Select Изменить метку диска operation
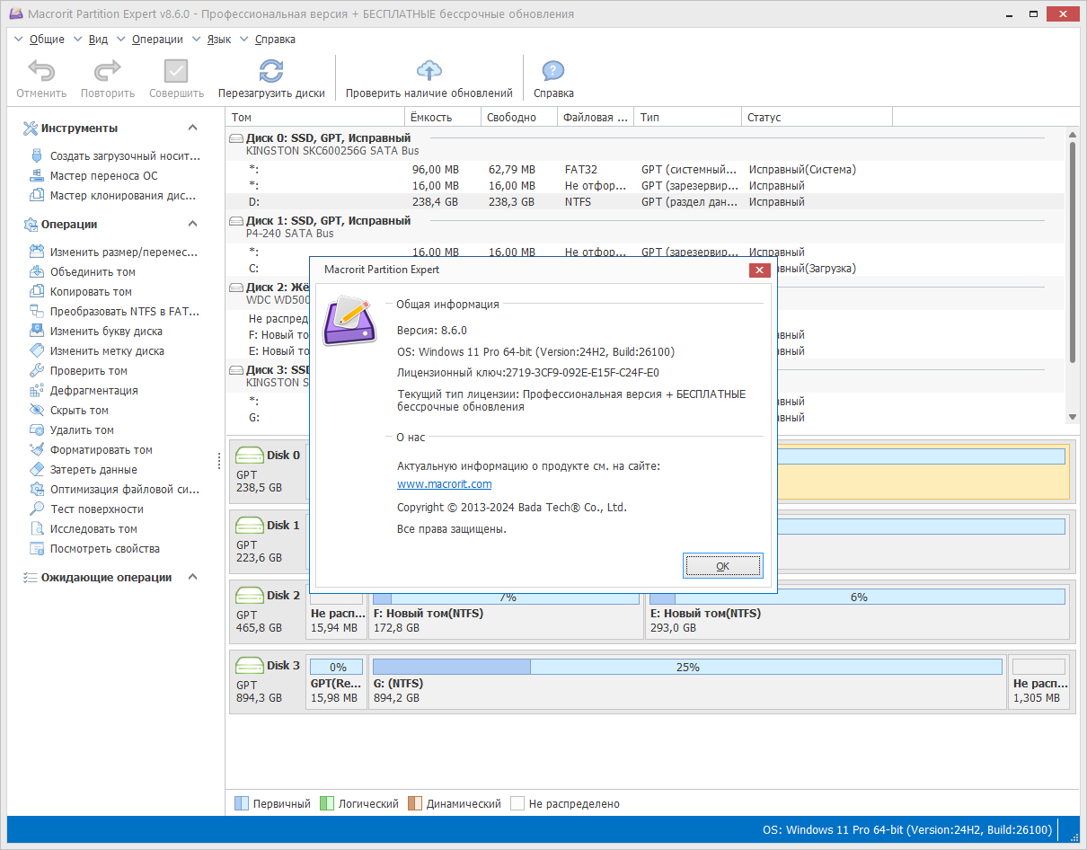 click(x=97, y=350)
